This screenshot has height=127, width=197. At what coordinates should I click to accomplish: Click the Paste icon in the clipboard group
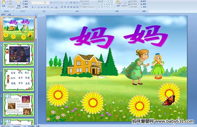[4, 3]
